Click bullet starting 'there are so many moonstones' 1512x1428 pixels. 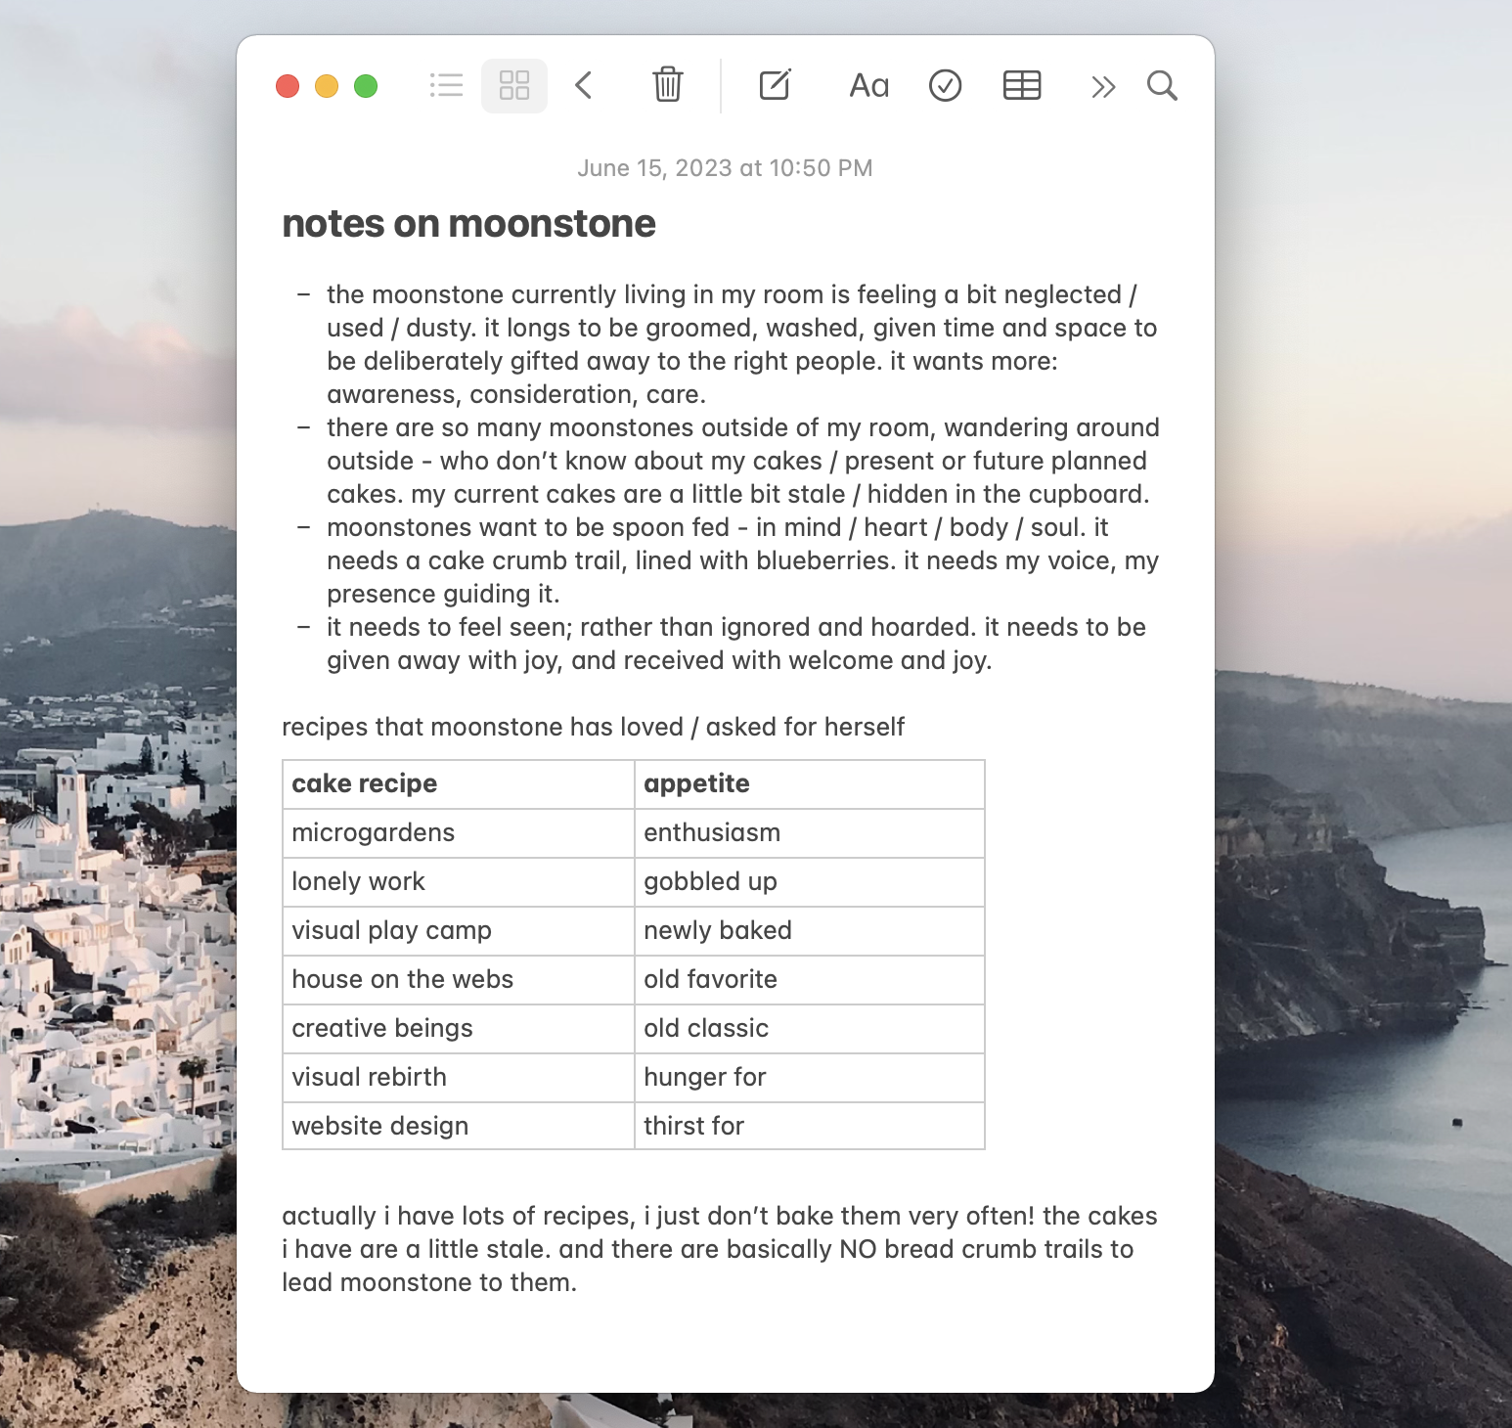coord(743,461)
